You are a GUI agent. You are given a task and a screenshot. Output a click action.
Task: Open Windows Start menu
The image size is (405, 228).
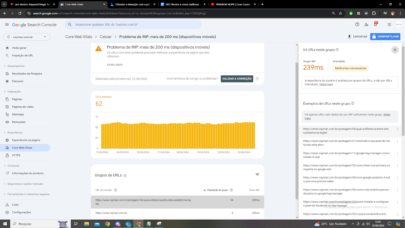click(x=5, y=224)
